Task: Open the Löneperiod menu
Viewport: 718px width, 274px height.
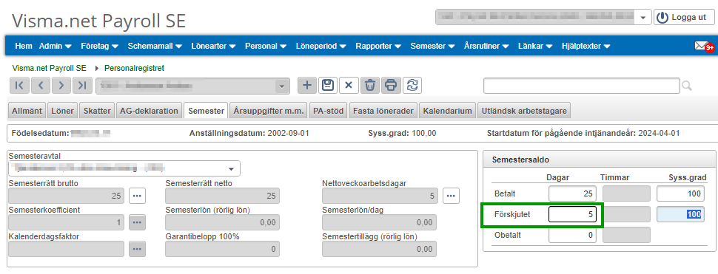Action: [x=321, y=46]
